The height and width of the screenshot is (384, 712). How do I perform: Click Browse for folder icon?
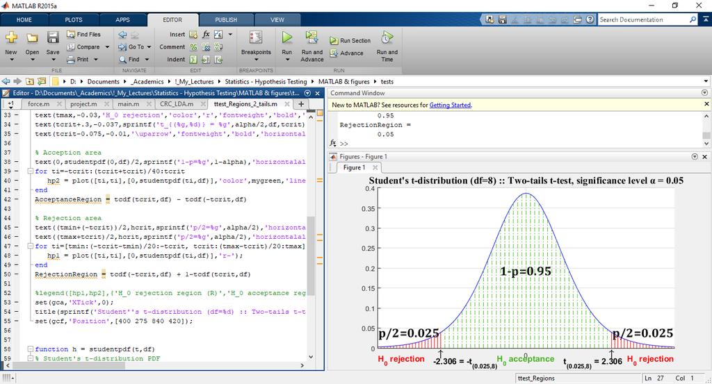coord(41,82)
